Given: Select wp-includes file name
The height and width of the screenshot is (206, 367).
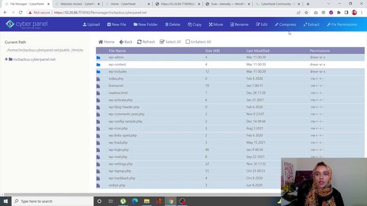Looking at the screenshot, I should pos(118,72).
